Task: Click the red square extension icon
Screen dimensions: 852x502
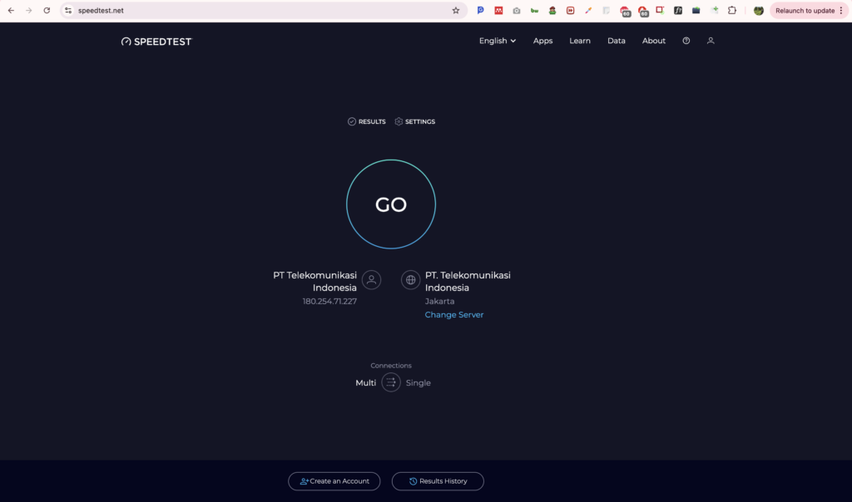Action: coord(498,10)
